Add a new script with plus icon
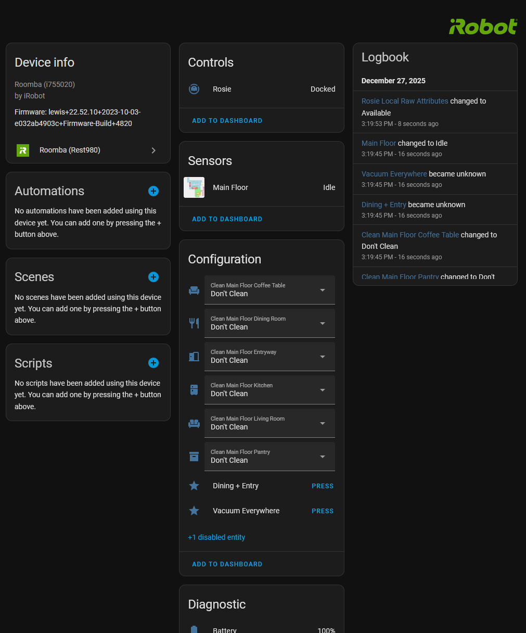The image size is (526, 633). click(x=153, y=363)
